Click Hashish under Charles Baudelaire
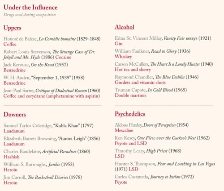The width and height of the screenshot is (224, 191). tap(12, 157)
